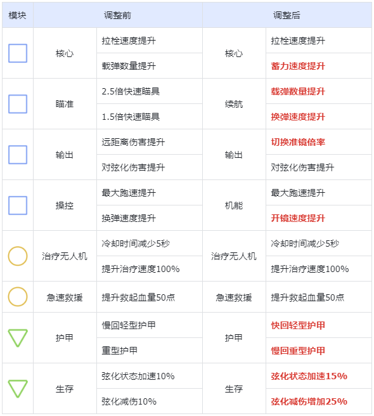Click the green triangle icon beside 生存
This screenshot has height=416, width=374.
[x=18, y=388]
